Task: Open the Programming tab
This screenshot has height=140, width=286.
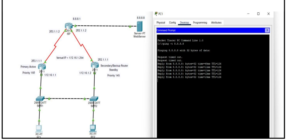Action: (200, 23)
